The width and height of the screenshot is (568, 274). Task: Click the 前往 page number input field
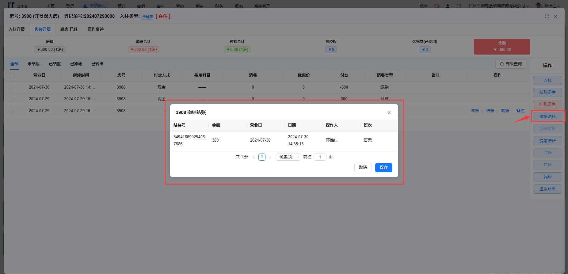(x=320, y=157)
